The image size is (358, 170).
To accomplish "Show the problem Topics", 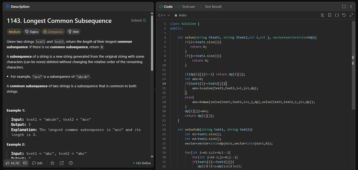I will coord(32,32).
